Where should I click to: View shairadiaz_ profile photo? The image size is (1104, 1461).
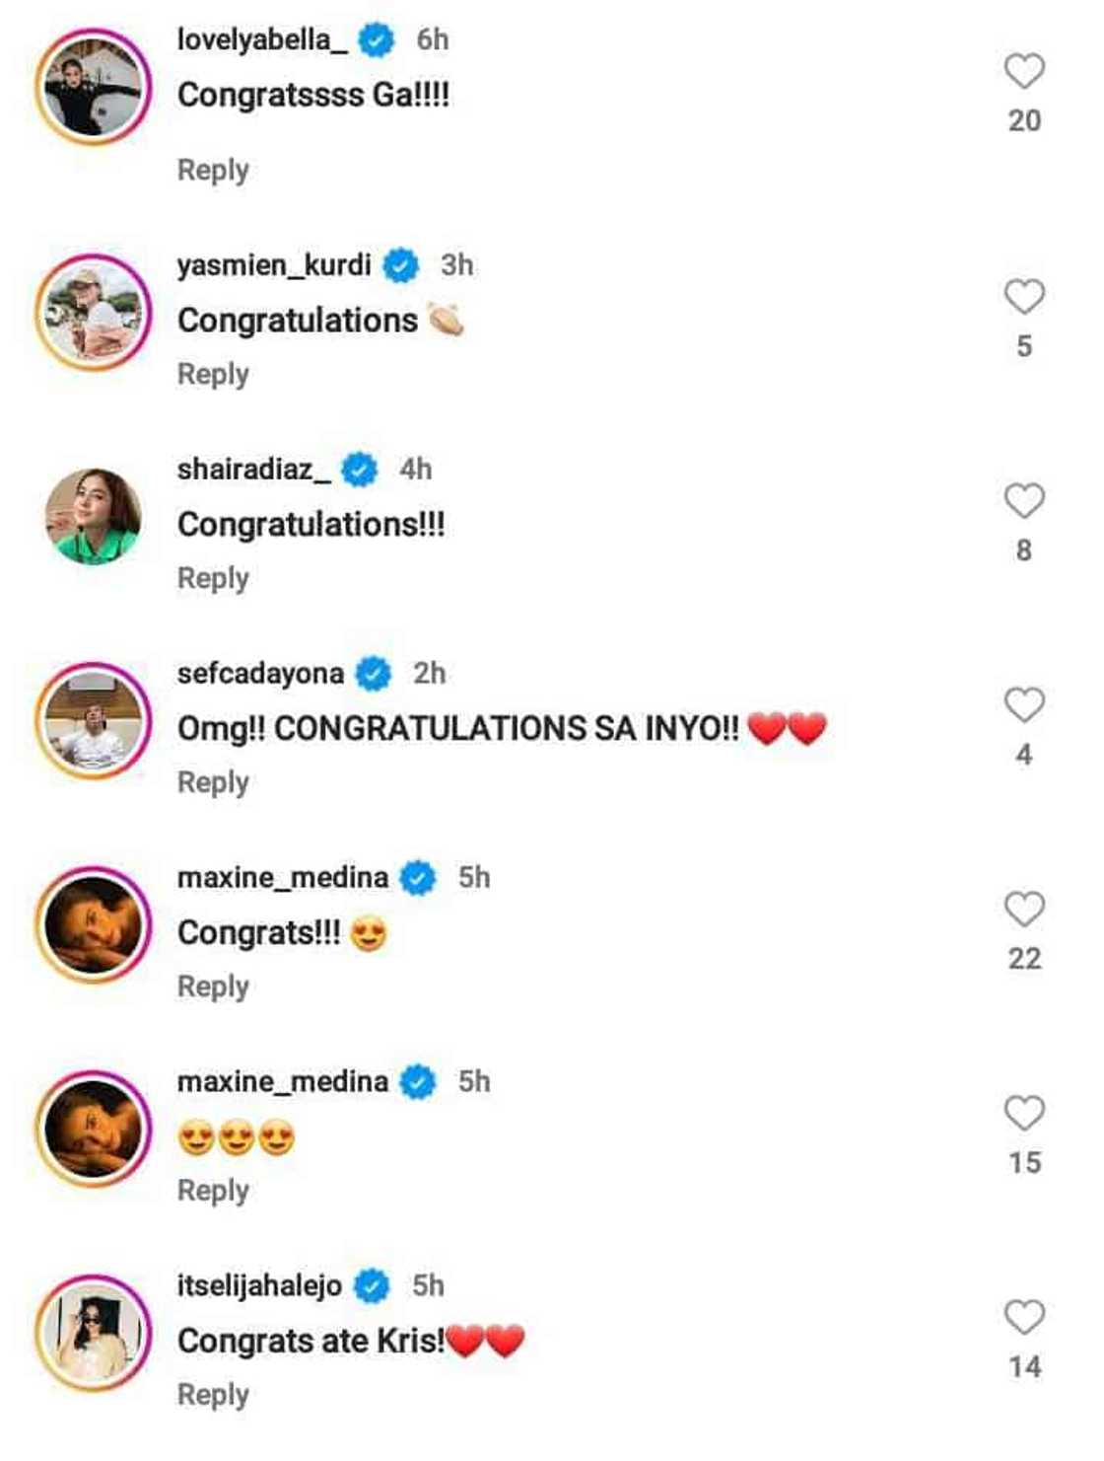pos(94,517)
